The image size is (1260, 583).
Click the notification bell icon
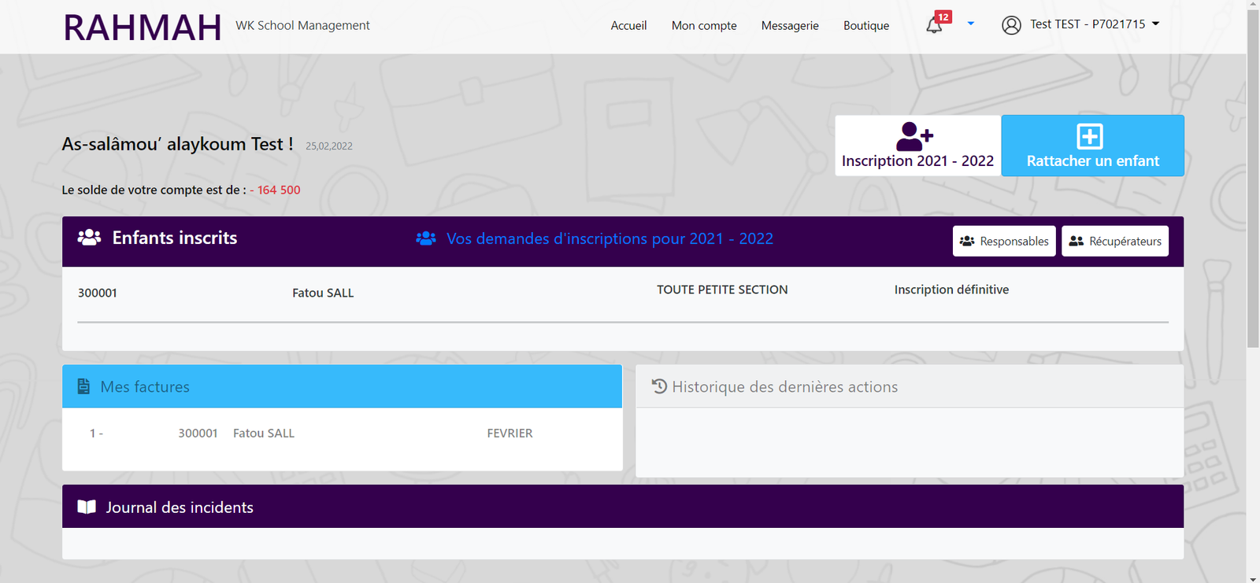(x=934, y=25)
